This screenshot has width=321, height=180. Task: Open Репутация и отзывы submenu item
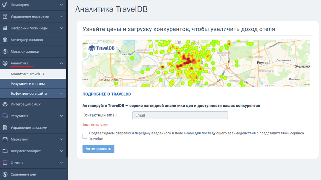click(x=33, y=84)
